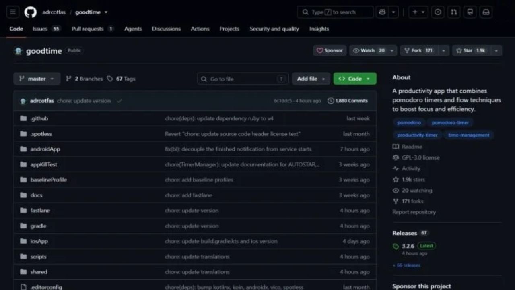Go to the Actions tab
This screenshot has height=290, width=515.
point(200,29)
